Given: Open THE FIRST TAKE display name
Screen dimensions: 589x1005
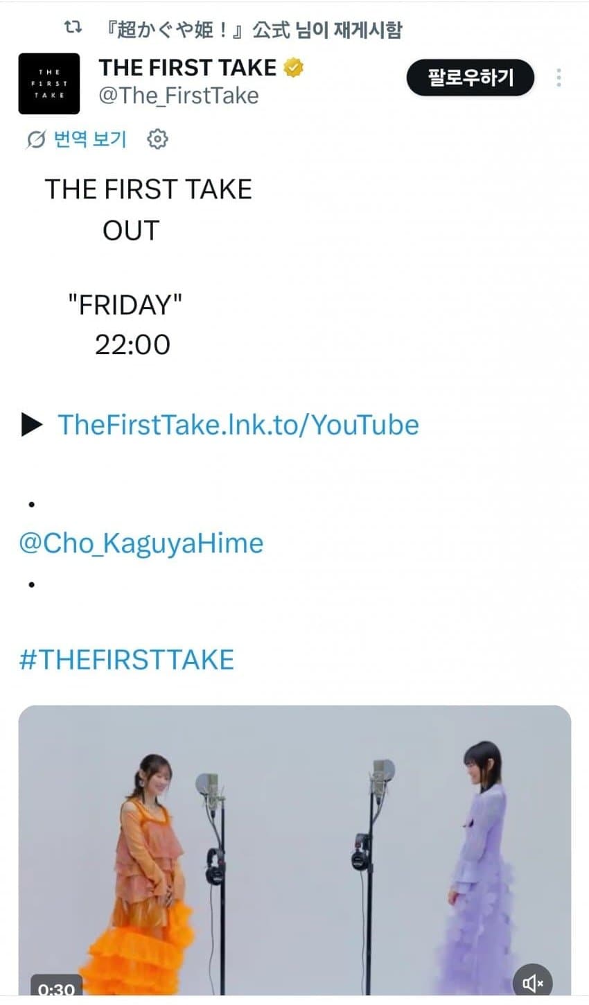Looking at the screenshot, I should 187,68.
